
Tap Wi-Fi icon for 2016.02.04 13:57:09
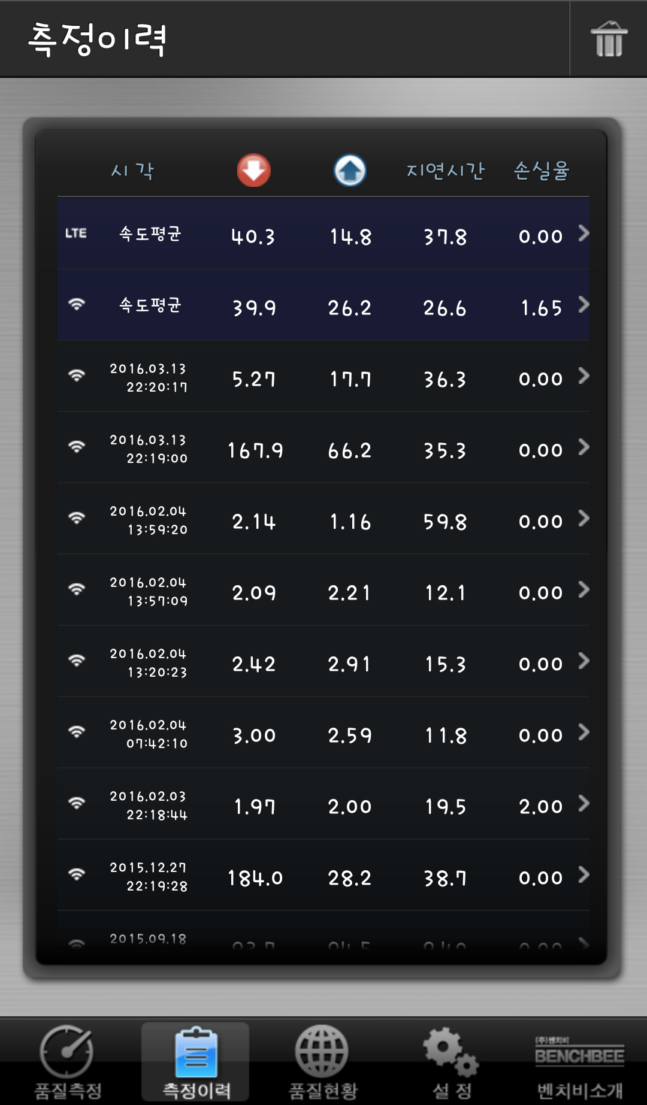pos(77,589)
